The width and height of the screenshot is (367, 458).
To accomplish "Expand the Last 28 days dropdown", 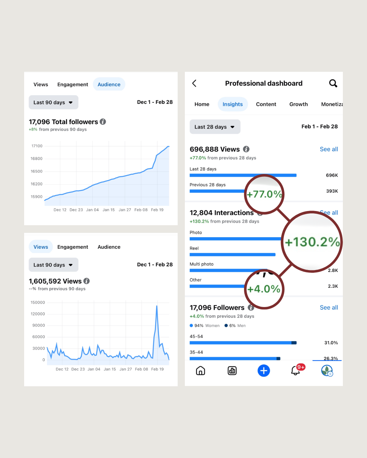I will coord(215,127).
